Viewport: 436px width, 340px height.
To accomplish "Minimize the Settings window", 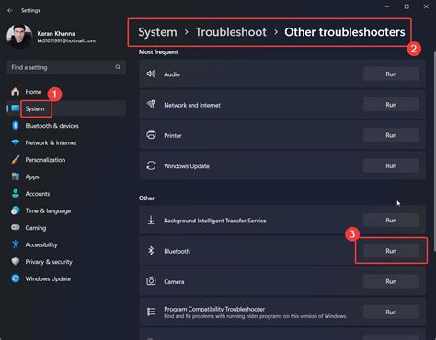I will (387, 6).
